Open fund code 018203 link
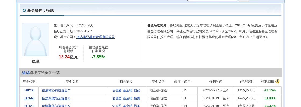 pos(29,90)
